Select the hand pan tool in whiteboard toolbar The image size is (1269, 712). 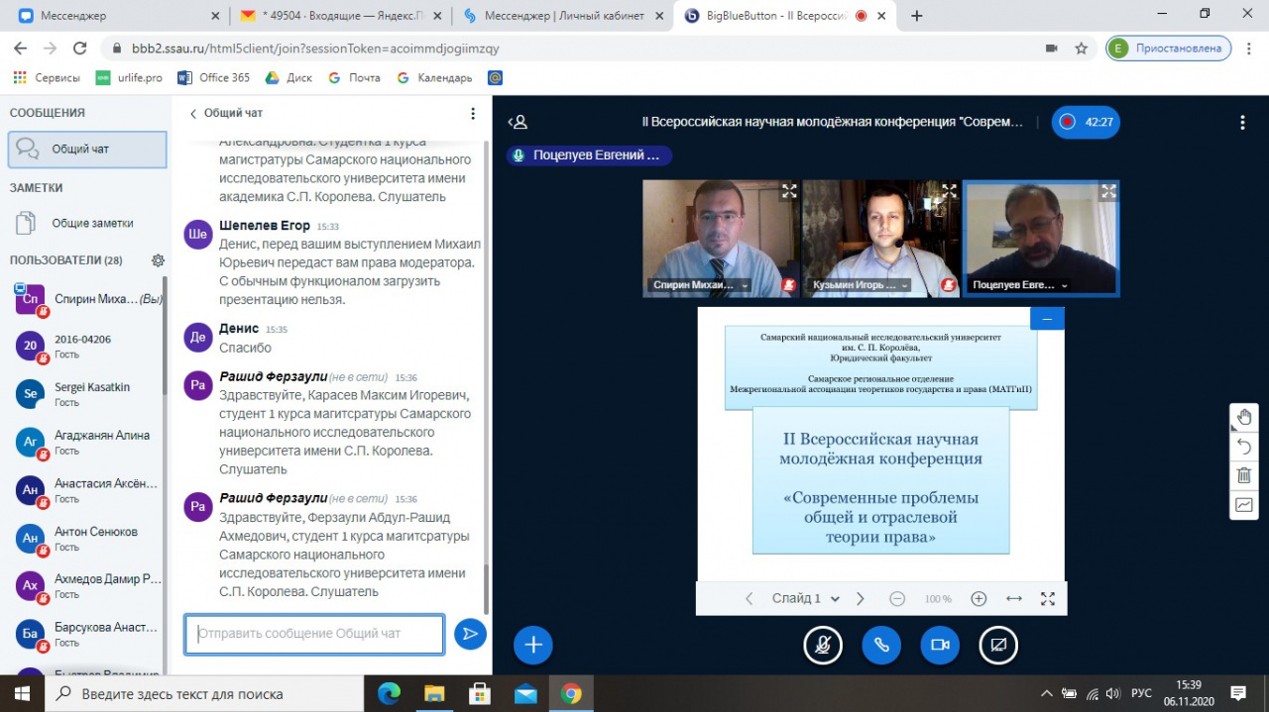click(1244, 417)
